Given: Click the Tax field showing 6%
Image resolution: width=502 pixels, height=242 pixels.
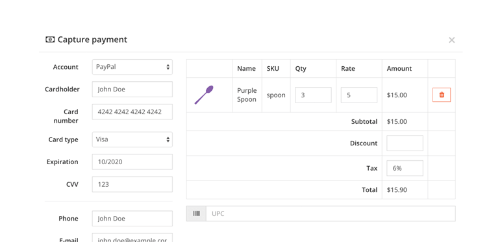Looking at the screenshot, I should coord(405,168).
